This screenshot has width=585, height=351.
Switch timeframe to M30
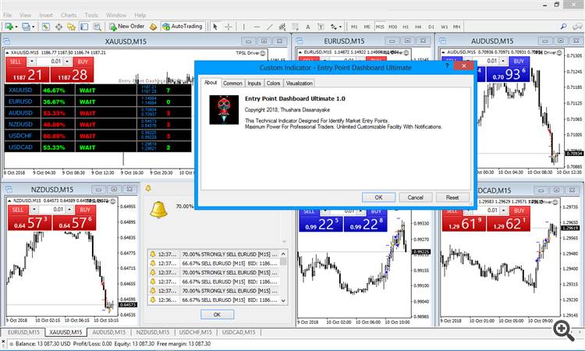click(392, 27)
